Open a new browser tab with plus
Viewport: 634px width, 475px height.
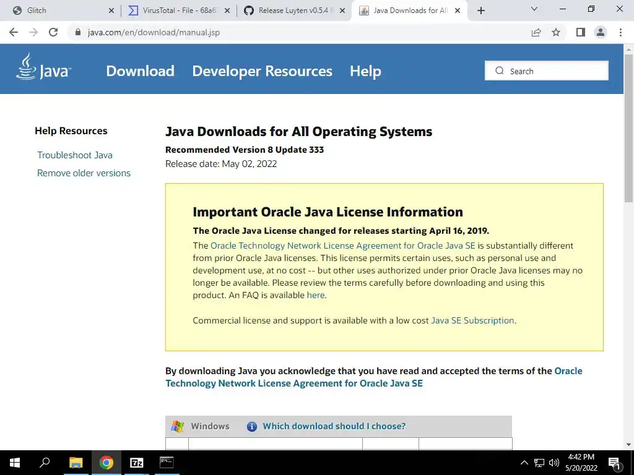click(x=480, y=11)
